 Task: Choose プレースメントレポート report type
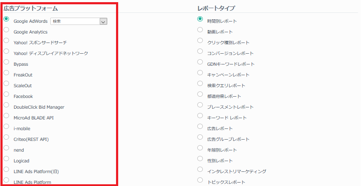tap(200, 105)
